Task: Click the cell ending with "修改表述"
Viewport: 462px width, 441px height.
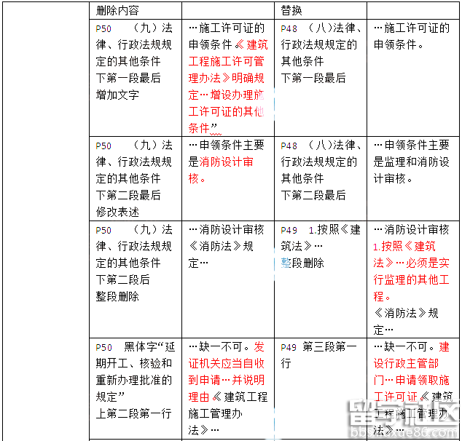Action: pyautogui.click(x=135, y=178)
